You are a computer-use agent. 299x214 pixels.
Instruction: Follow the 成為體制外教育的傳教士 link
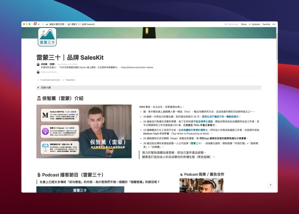pos(194,130)
